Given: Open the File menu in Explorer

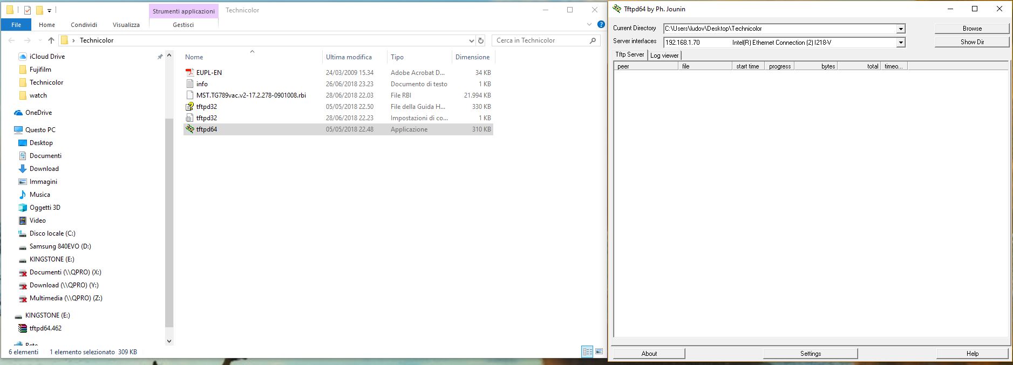Looking at the screenshot, I should 16,25.
